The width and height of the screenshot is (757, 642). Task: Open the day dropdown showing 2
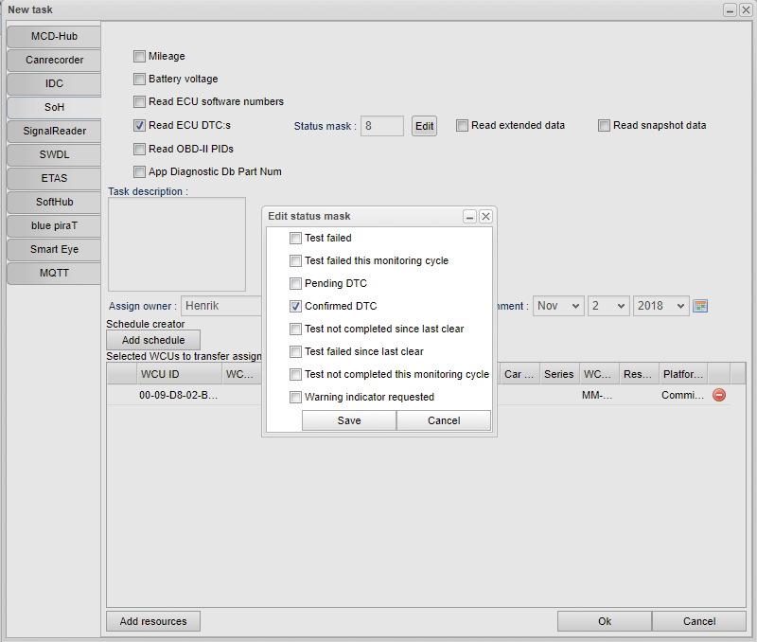click(607, 306)
